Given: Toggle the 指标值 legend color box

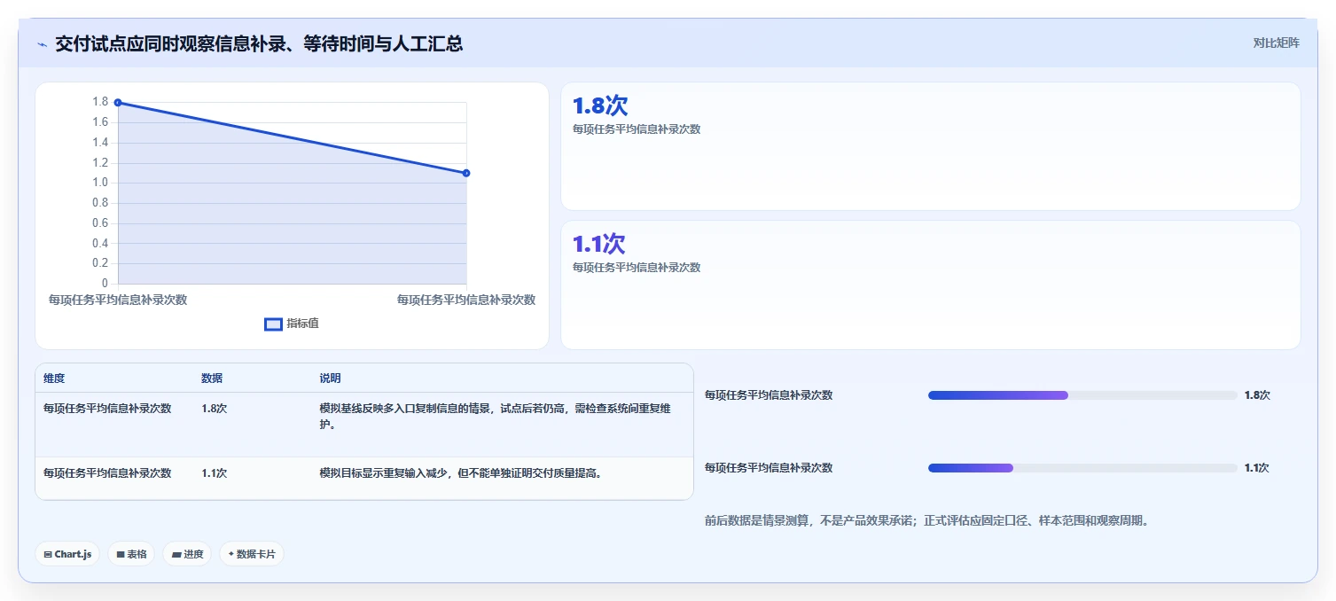Looking at the screenshot, I should (273, 324).
